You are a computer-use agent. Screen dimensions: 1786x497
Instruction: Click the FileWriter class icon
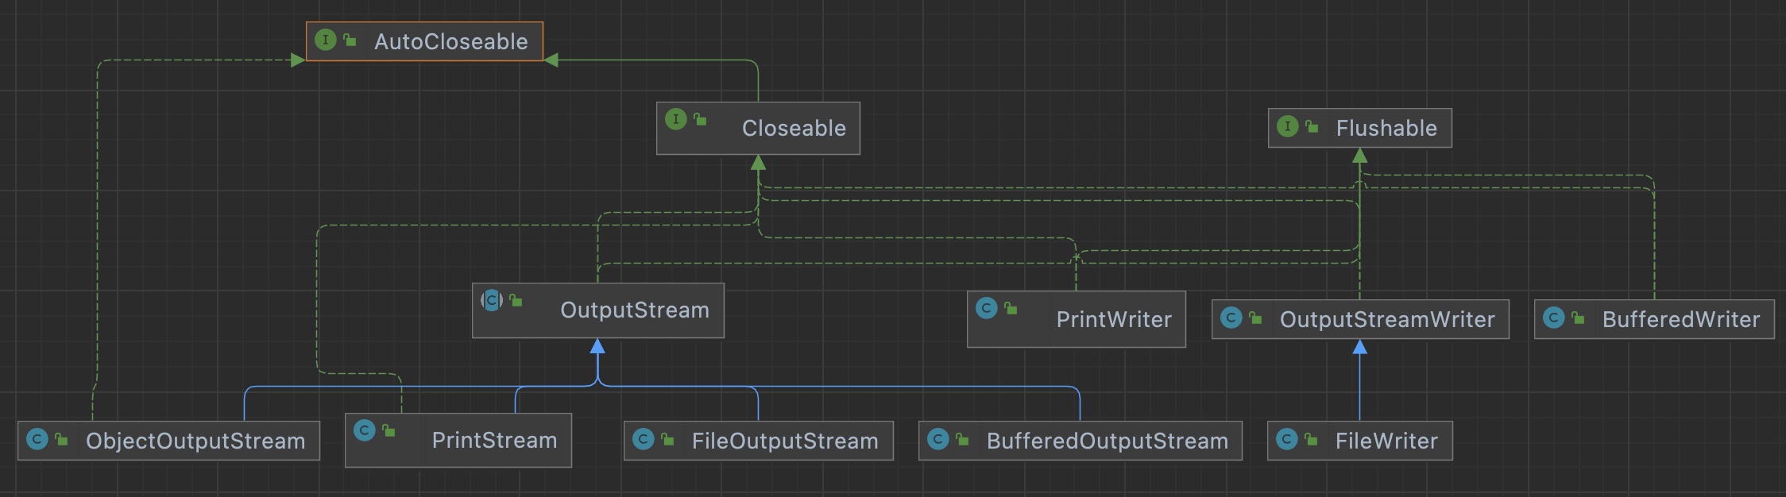tap(1286, 439)
